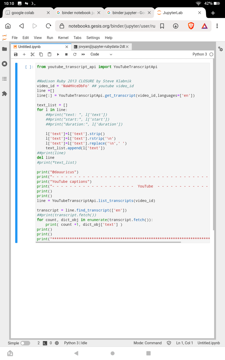The height and width of the screenshot is (360, 225).
Task: Close the Untitled.ipynb tab
Action: point(67,47)
